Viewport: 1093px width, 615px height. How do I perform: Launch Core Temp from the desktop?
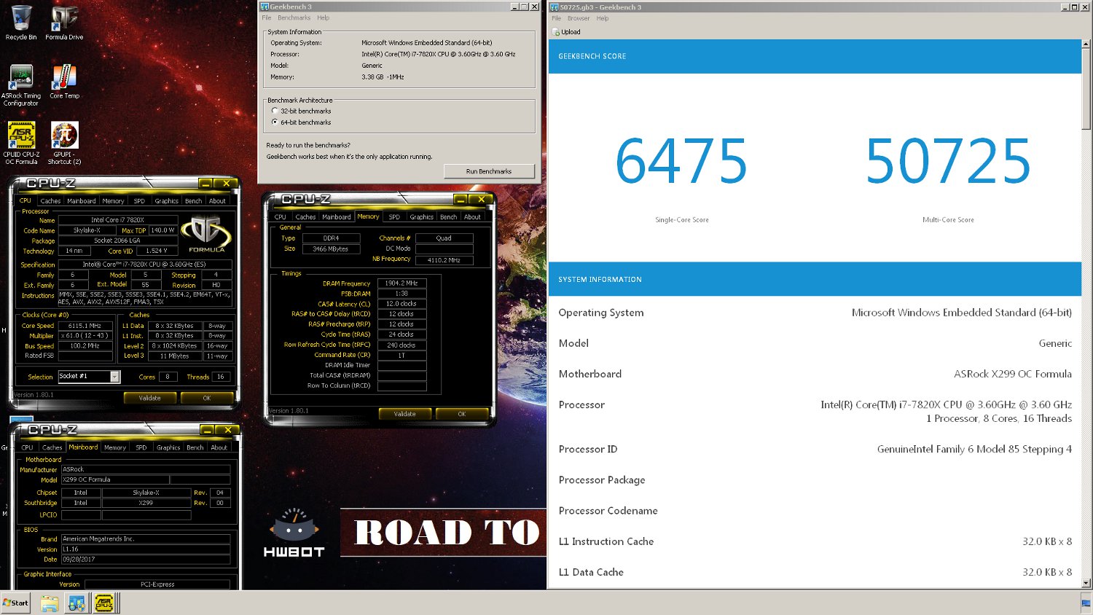[x=64, y=81]
